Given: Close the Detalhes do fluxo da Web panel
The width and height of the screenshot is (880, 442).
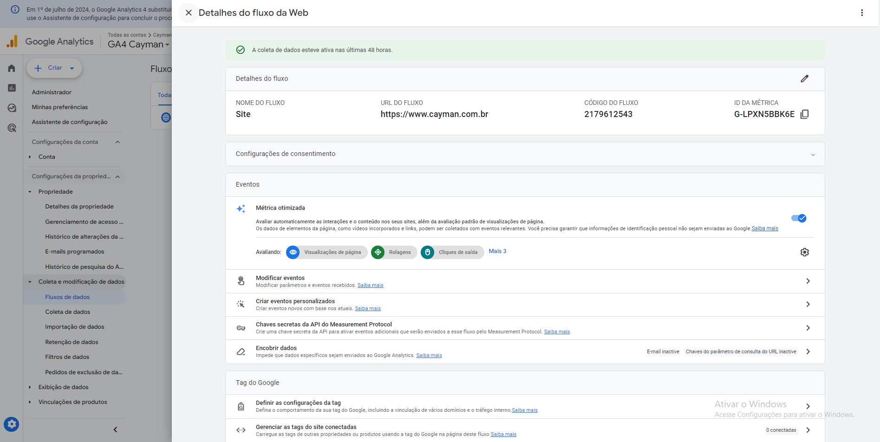Looking at the screenshot, I should point(189,13).
